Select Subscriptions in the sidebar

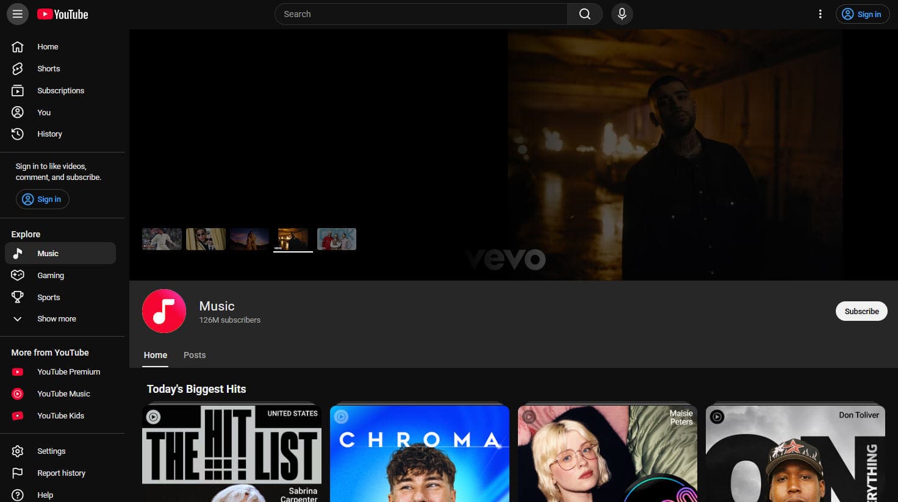(60, 90)
